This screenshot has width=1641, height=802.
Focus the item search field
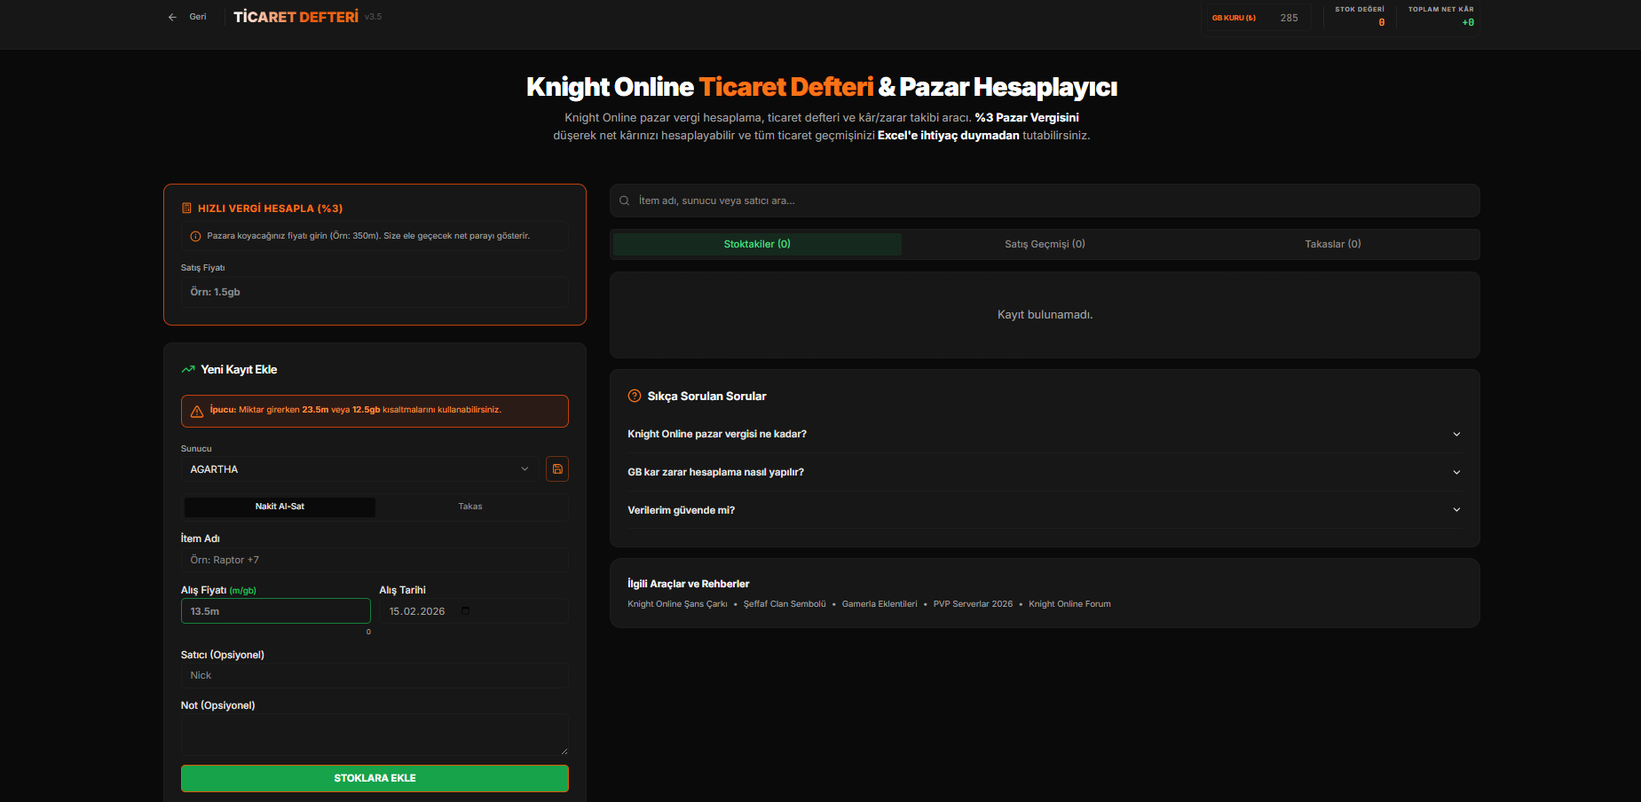coord(1045,200)
